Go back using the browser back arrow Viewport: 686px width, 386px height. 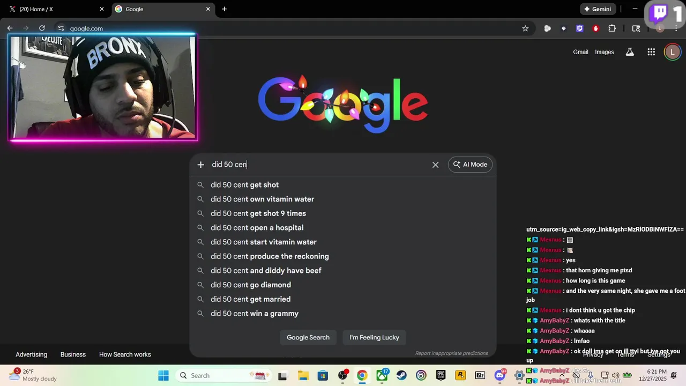point(10,28)
